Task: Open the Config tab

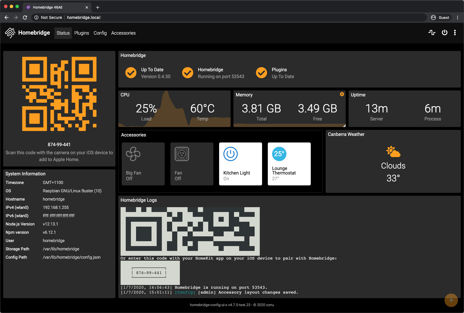Action: (100, 33)
